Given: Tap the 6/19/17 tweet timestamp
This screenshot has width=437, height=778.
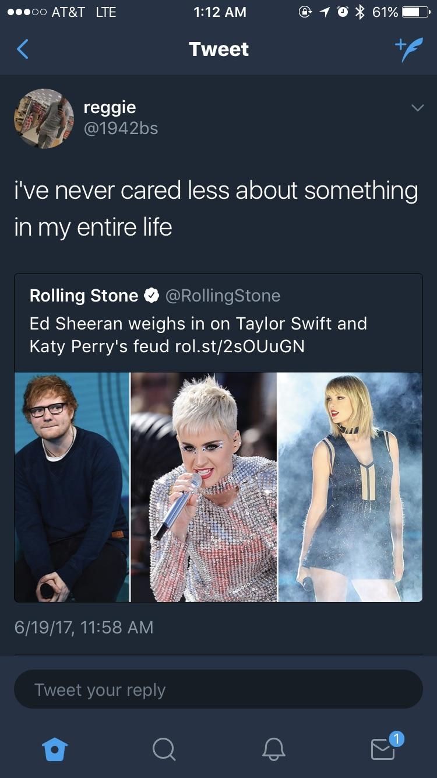Looking at the screenshot, I should tap(84, 628).
